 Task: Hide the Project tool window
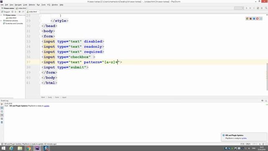coord(23,12)
